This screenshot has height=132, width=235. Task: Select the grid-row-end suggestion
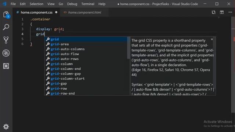tap(86, 93)
